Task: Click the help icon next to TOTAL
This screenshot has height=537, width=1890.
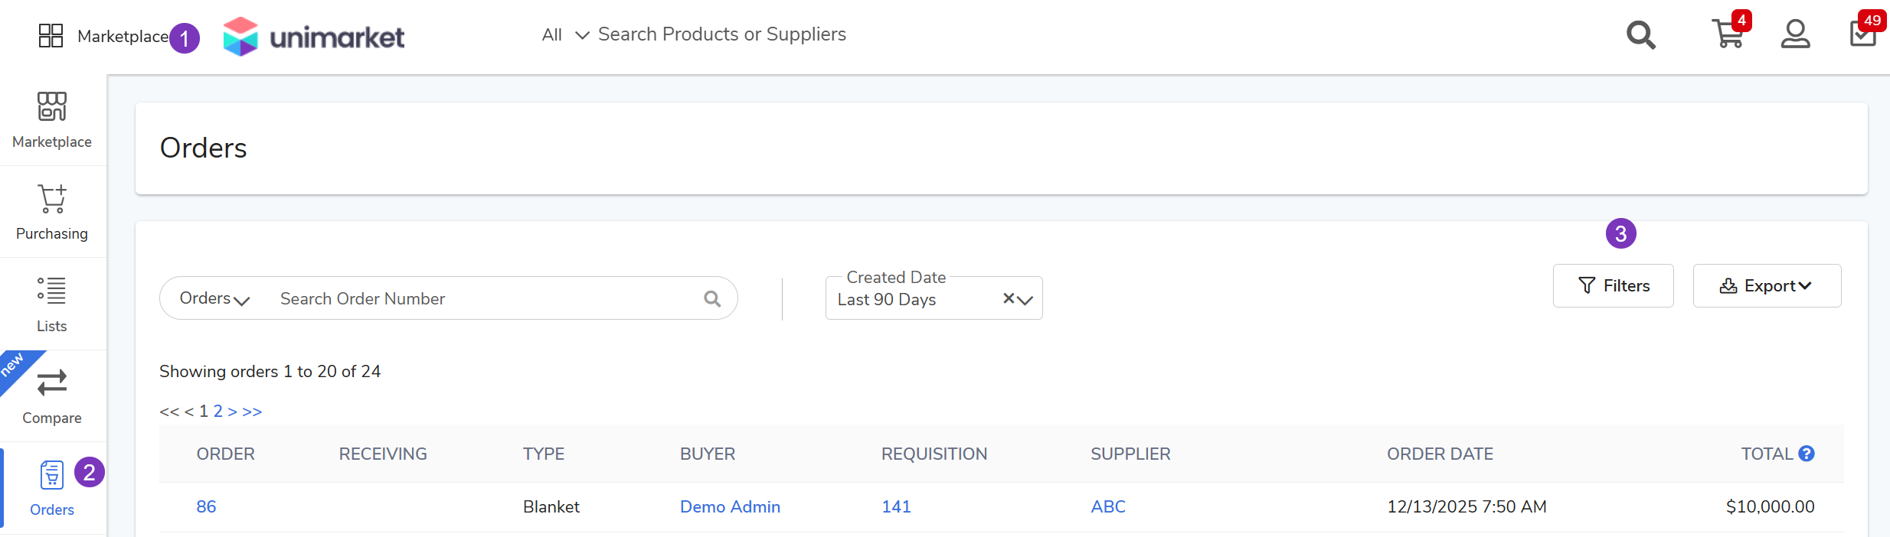Action: coord(1807,454)
